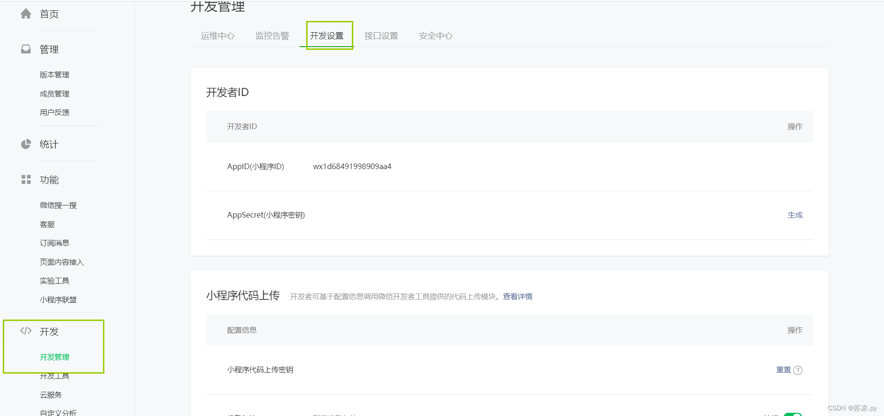Click the code brackets icon beside 开发
The width and height of the screenshot is (884, 416).
(x=26, y=331)
